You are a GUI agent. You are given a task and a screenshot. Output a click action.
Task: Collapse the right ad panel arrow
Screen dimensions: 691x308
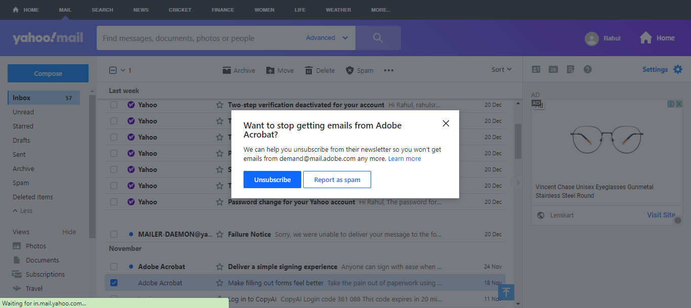click(x=517, y=182)
